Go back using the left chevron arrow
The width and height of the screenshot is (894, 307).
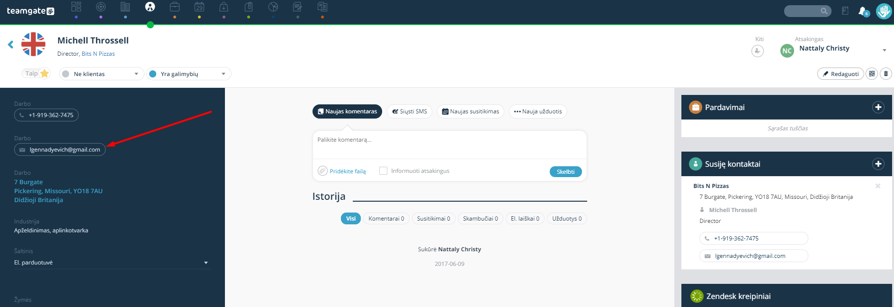[10, 44]
